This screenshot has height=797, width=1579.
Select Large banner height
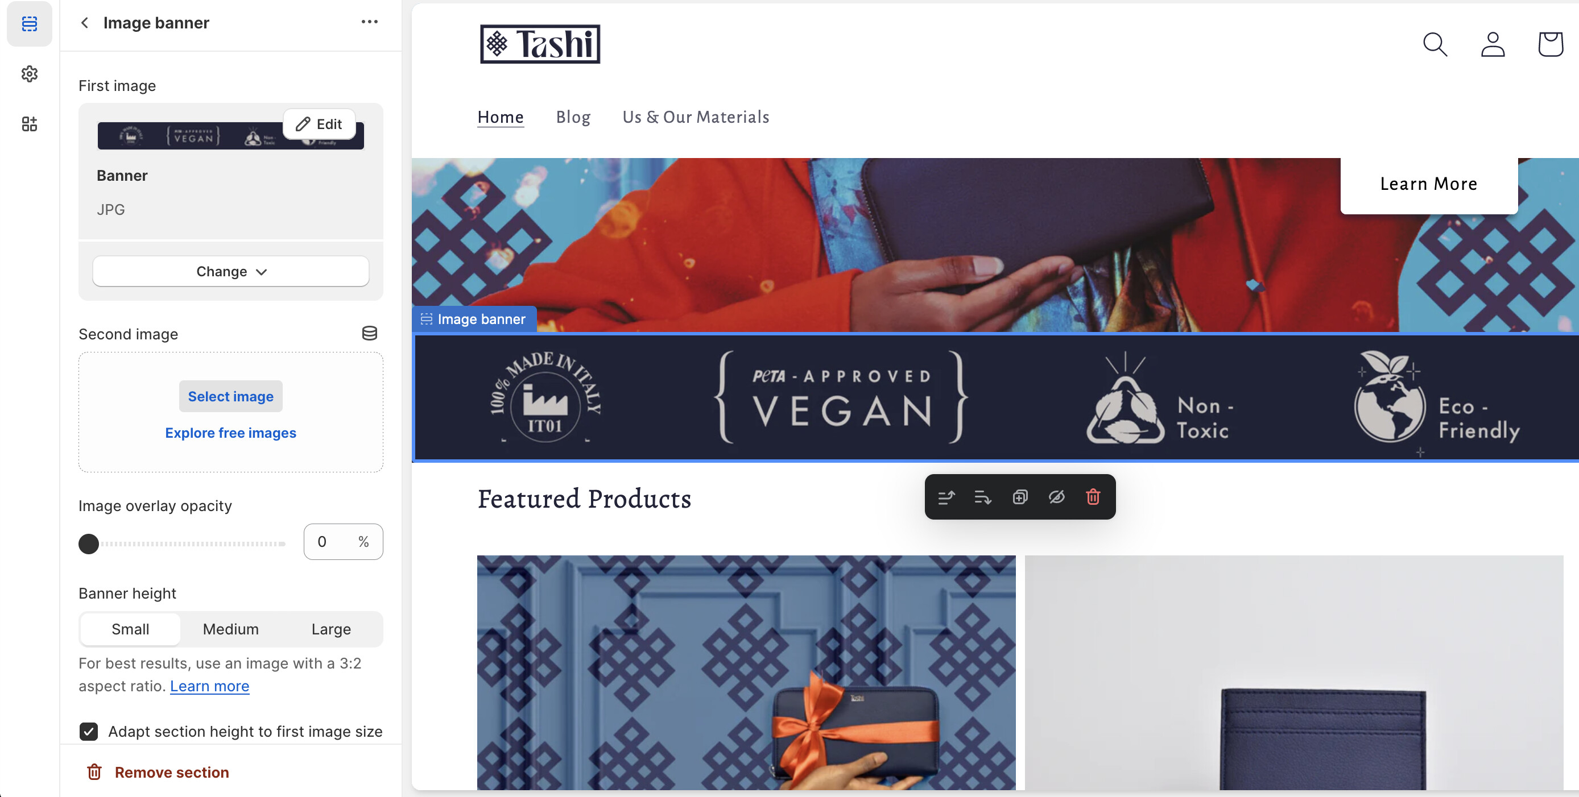coord(331,629)
